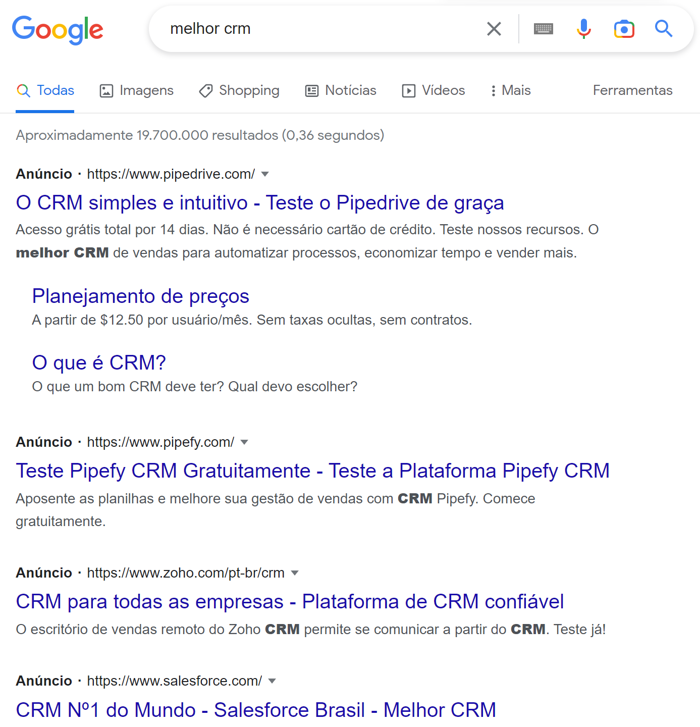Click the blue magnifier search button
This screenshot has width=700, height=727.
[664, 29]
